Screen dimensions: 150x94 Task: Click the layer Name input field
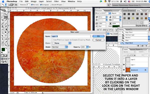coord(71,36)
